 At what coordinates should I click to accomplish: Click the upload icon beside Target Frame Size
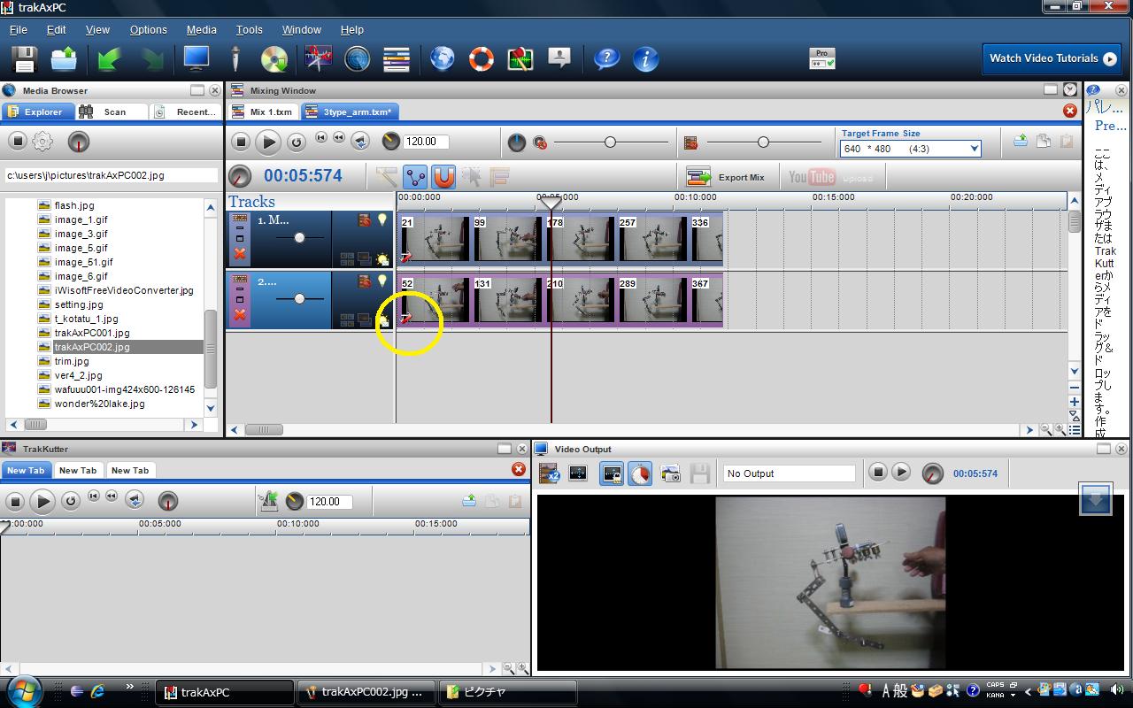point(1021,142)
